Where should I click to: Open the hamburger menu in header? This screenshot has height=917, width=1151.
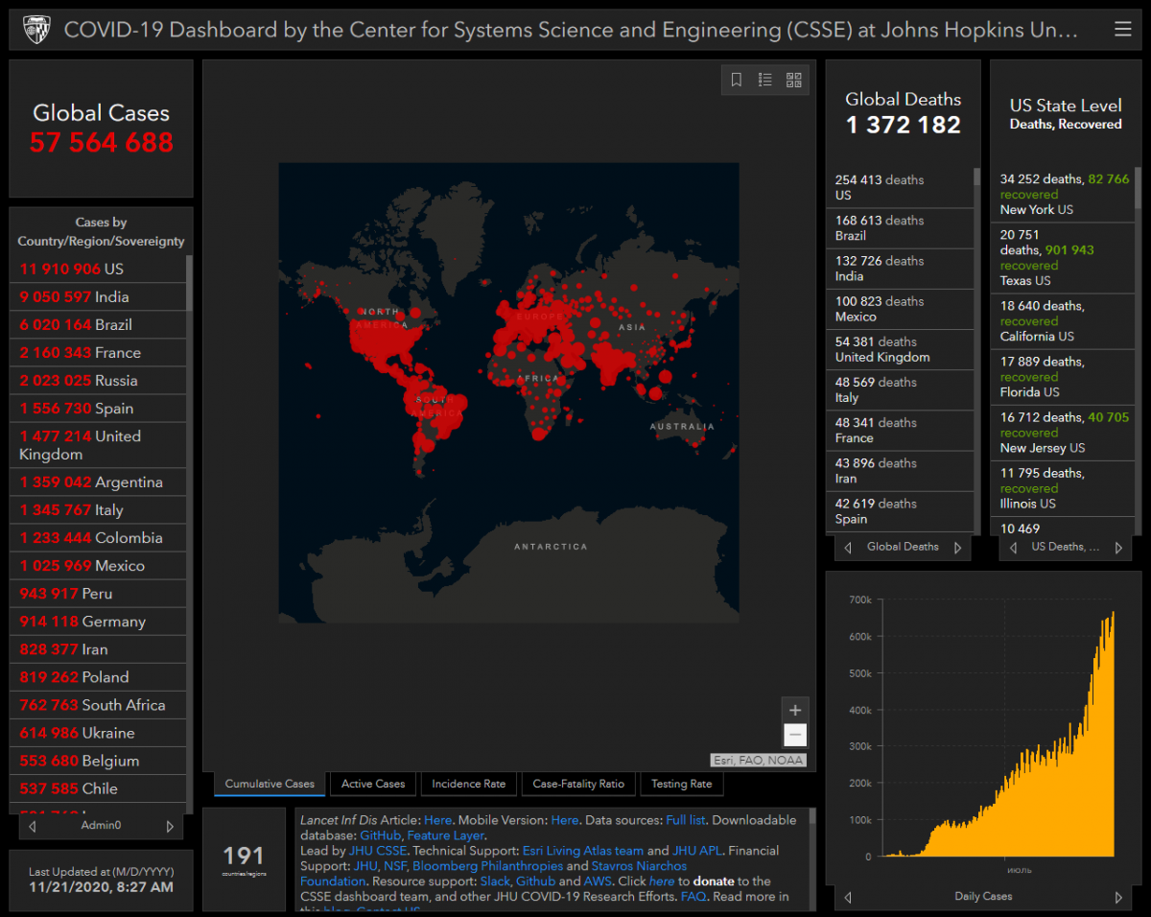1122,30
